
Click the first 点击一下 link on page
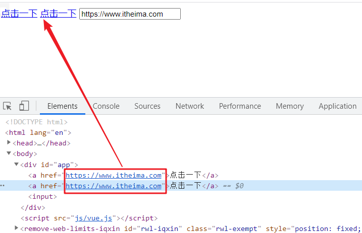(x=19, y=14)
